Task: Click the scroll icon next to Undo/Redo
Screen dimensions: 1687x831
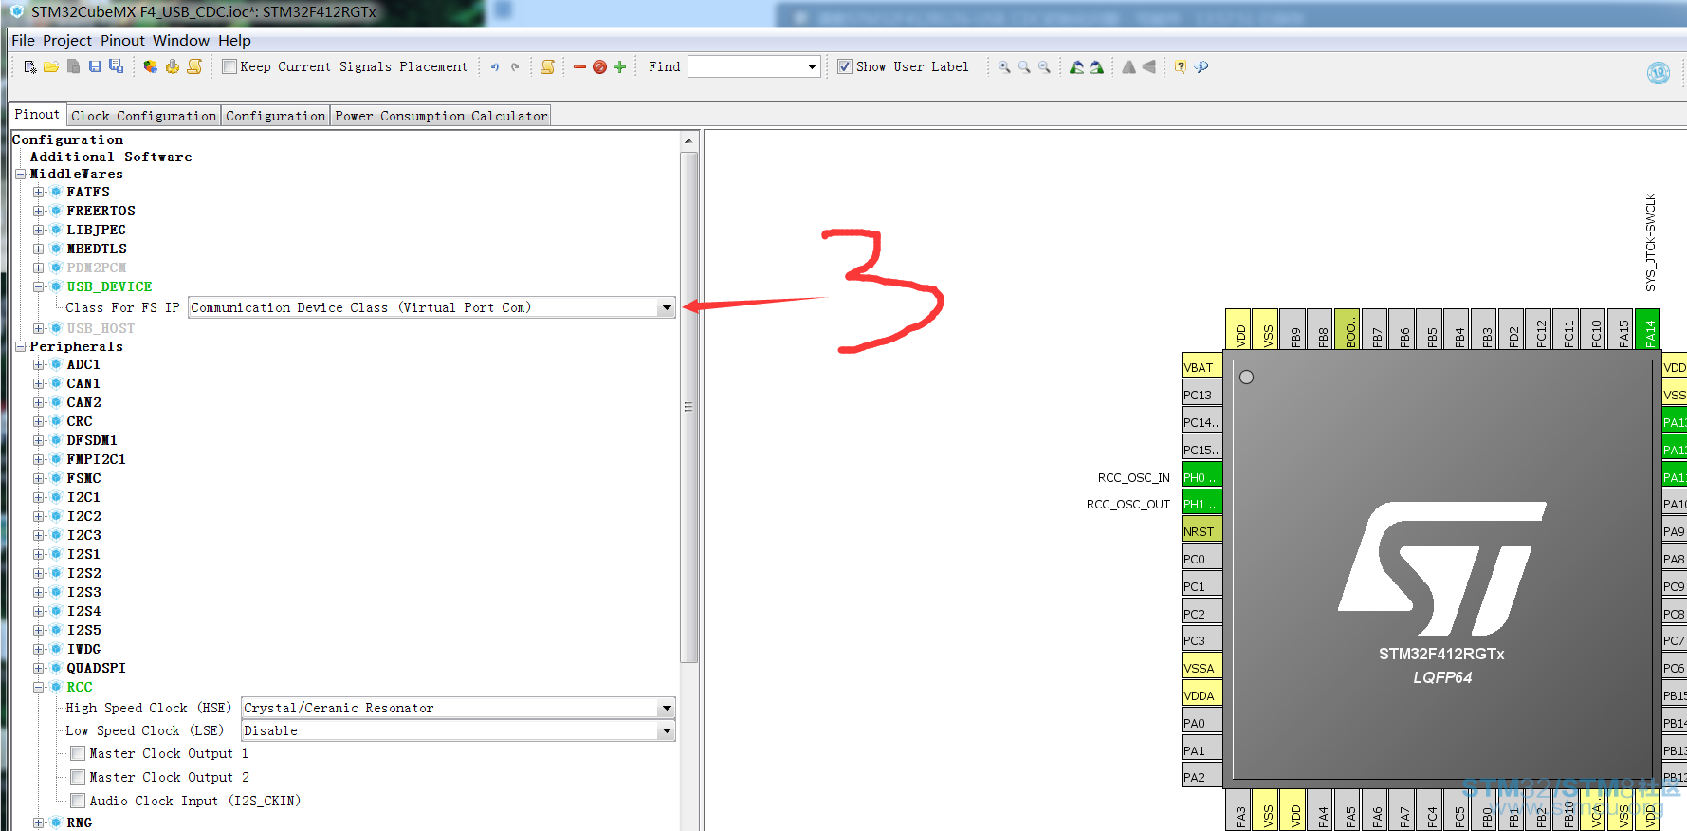Action: (x=547, y=67)
